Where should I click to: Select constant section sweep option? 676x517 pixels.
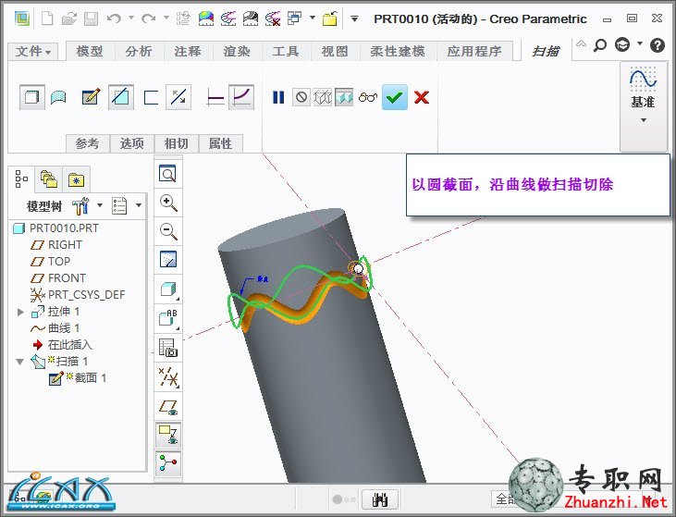click(215, 97)
